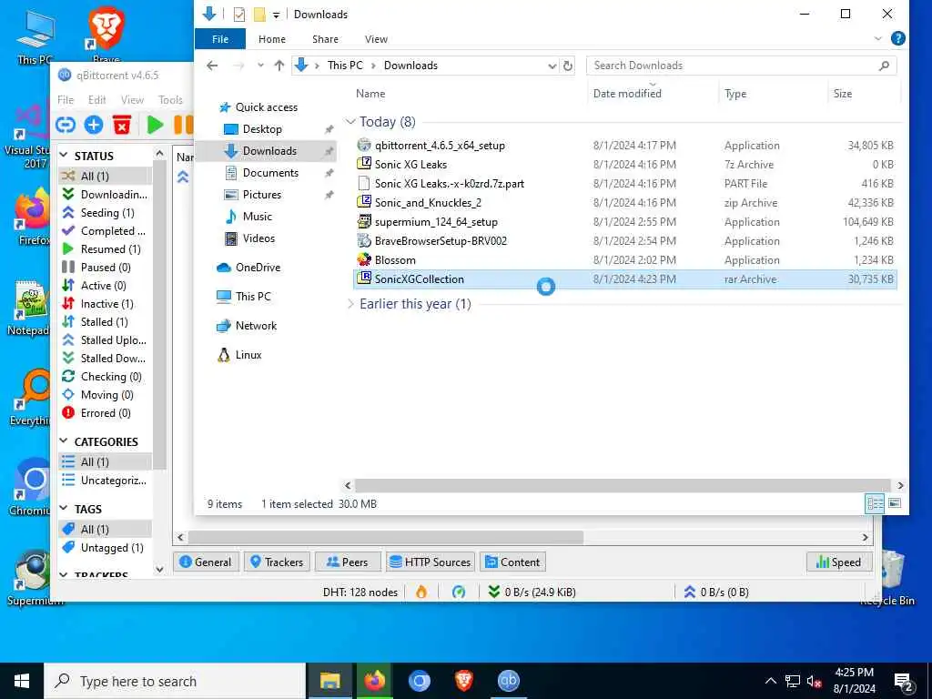932x699 pixels.
Task: Select qbittorrent_4.6.5_x64_setup file
Action: click(x=624, y=146)
